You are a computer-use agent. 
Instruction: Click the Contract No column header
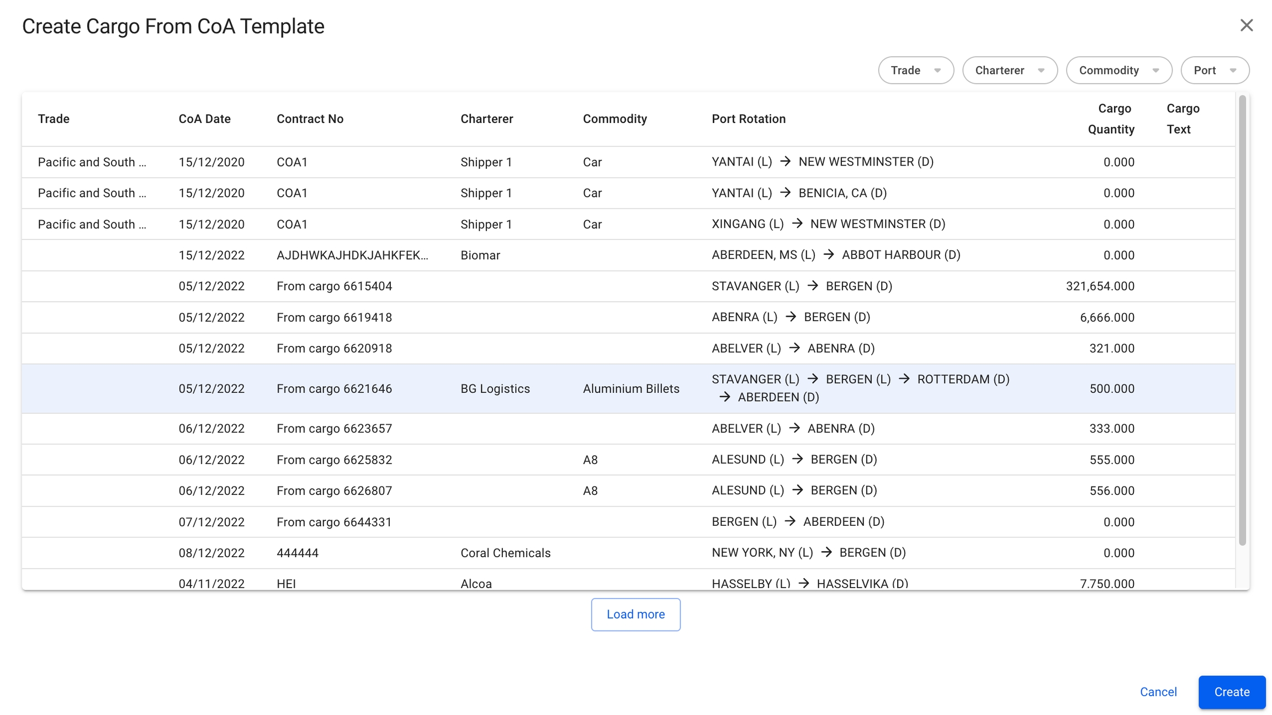(x=310, y=119)
